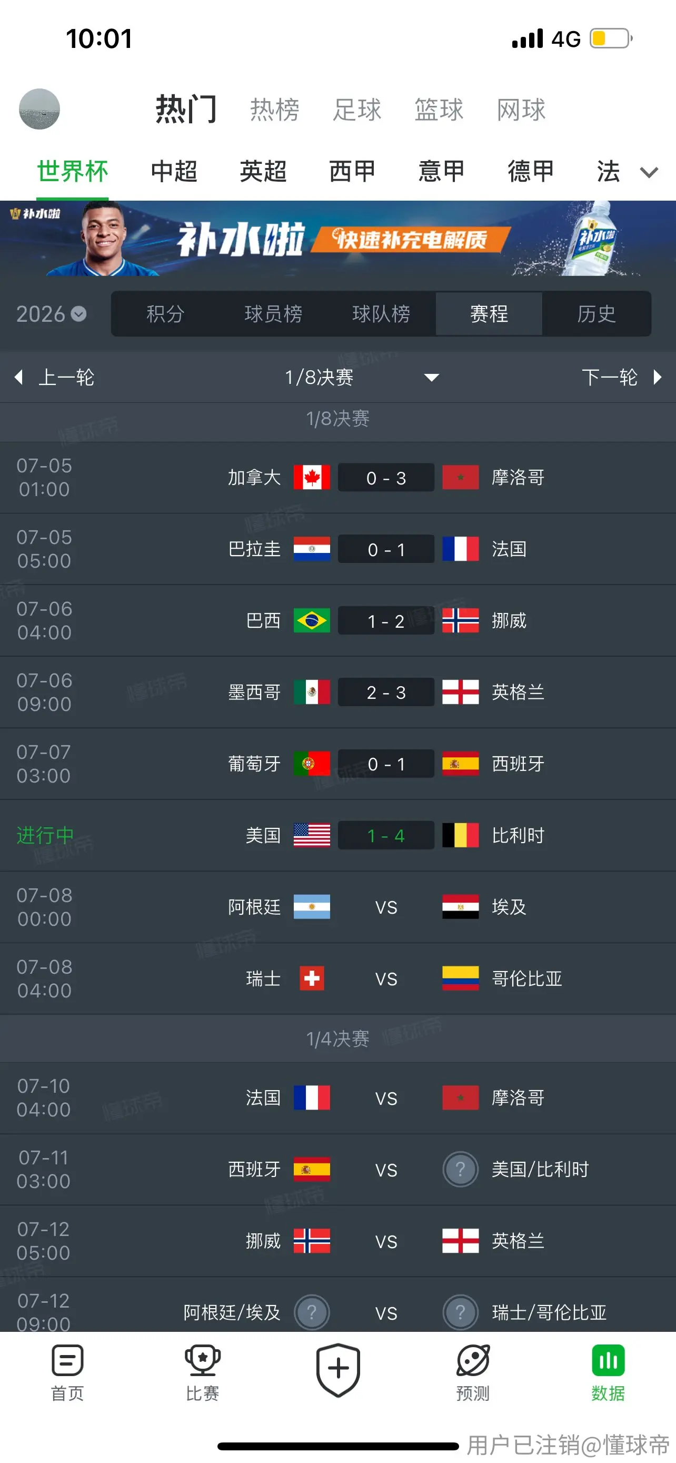Image resolution: width=676 pixels, height=1463 pixels.
Task: Open the user profile avatar
Action: (39, 109)
